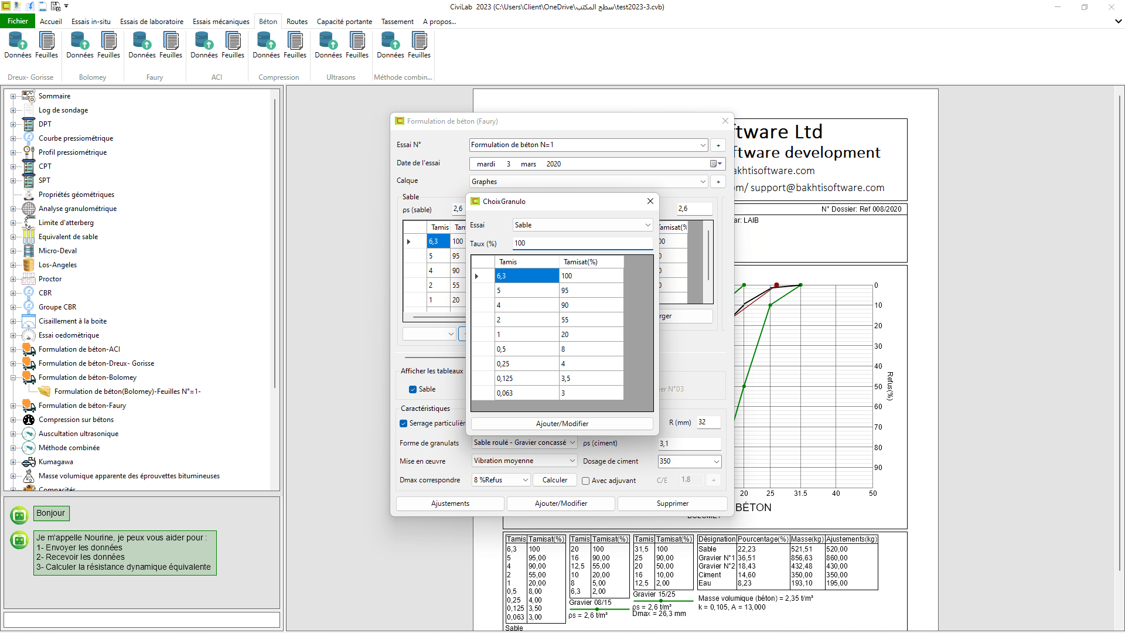The height and width of the screenshot is (633, 1125).
Task: Select Sommaire icon in tree
Action: click(29, 96)
